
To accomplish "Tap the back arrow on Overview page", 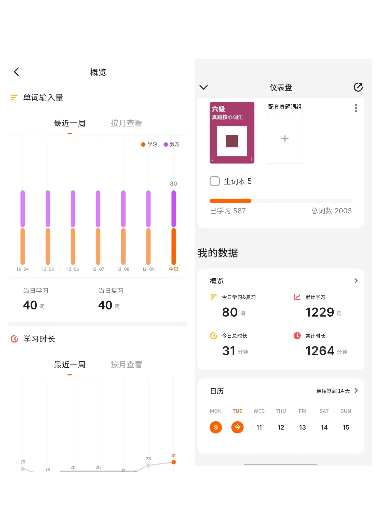I will tap(17, 72).
